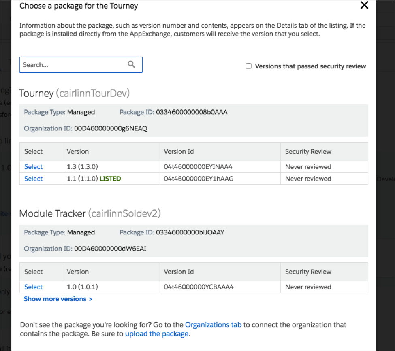
Task: Close the Choose a package dialog
Action: click(x=364, y=5)
